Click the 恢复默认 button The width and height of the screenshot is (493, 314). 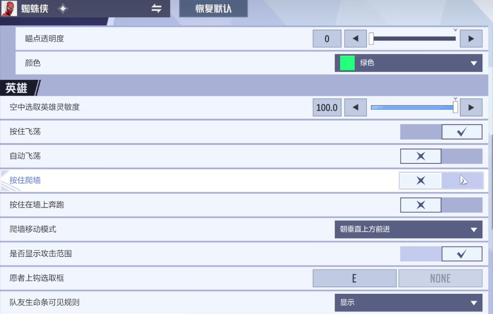[x=213, y=8]
